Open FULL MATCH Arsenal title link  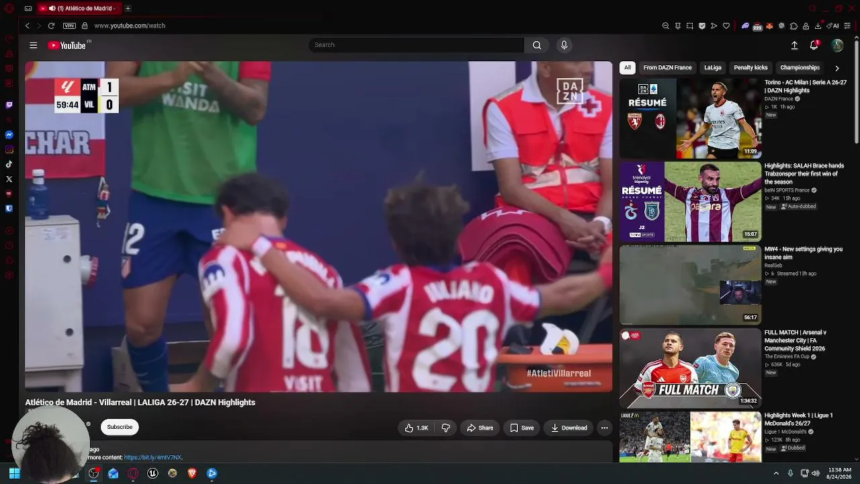[795, 340]
